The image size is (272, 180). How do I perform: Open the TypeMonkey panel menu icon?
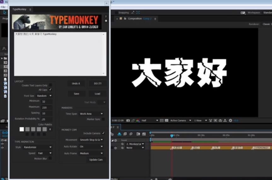click(x=30, y=9)
